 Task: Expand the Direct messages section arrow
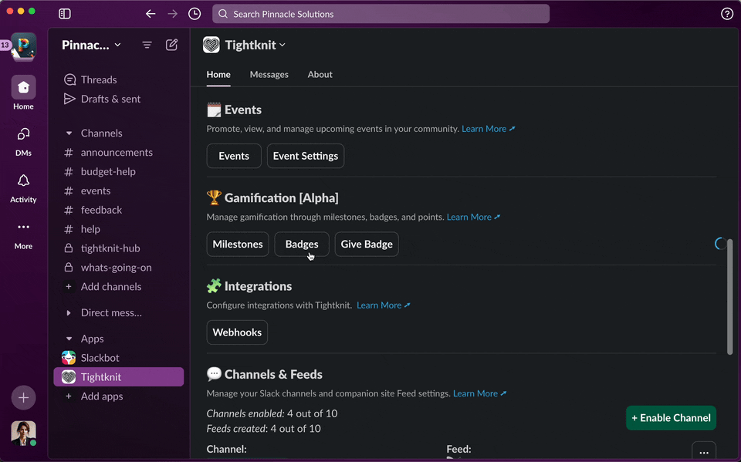tap(69, 312)
